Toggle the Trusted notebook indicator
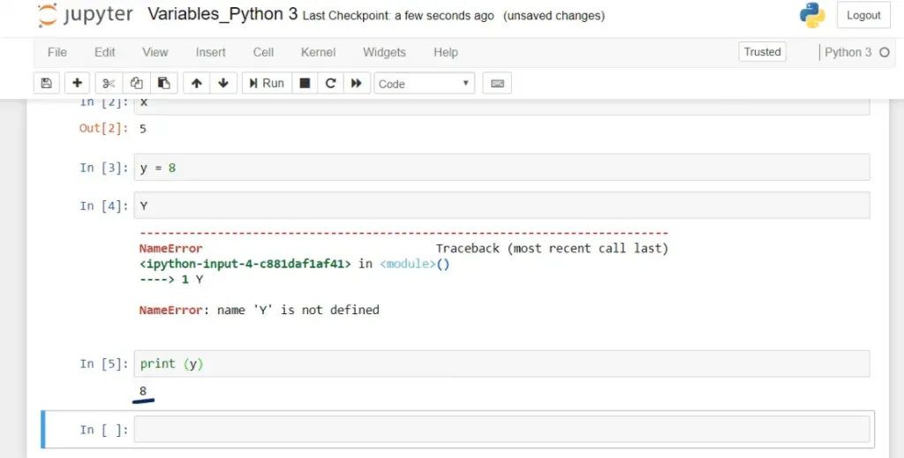The image size is (904, 458). (x=762, y=52)
